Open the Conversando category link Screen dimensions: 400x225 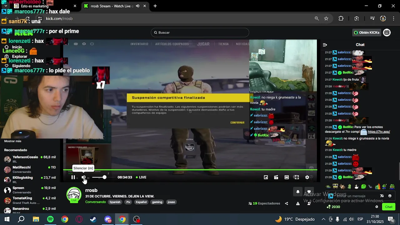[x=96, y=202]
